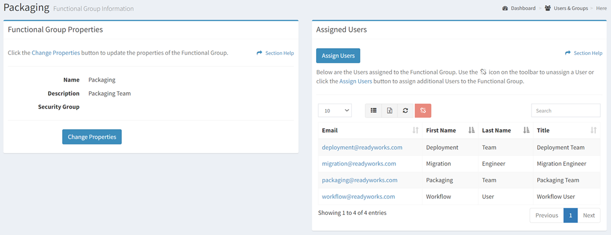Refresh the Assigned Users table

pos(405,111)
